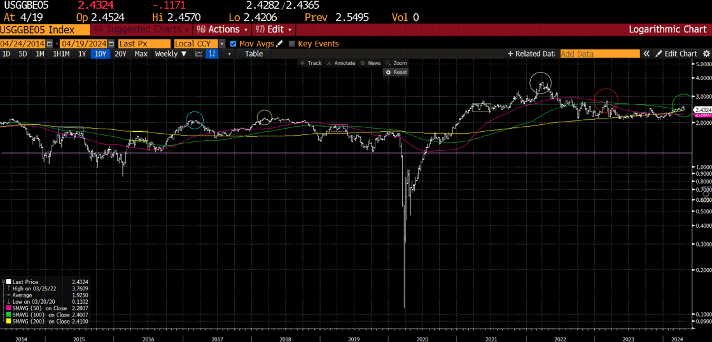The width and height of the screenshot is (712, 342).
Task: Reset the chart zoom
Action: 396,73
